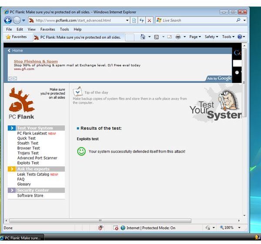Open the Trojans Test link
The height and width of the screenshot is (244, 261).
click(28, 153)
